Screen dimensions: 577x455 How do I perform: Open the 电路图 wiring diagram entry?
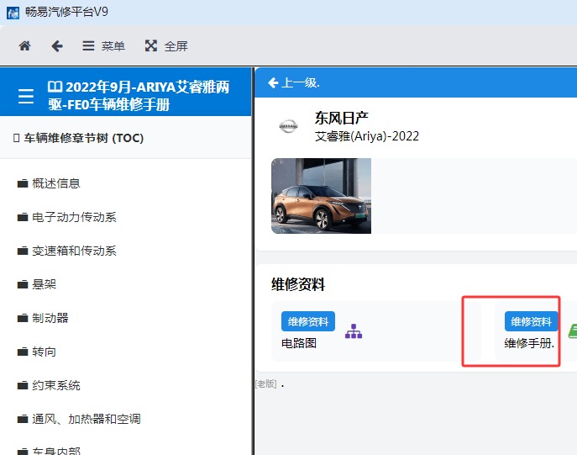[x=299, y=343]
